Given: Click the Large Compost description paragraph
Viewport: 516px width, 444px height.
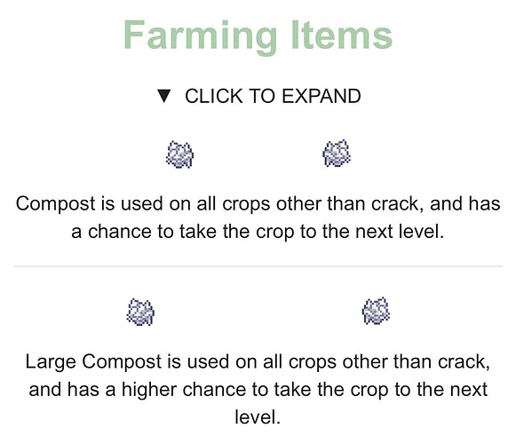Looking at the screenshot, I should pos(258,389).
